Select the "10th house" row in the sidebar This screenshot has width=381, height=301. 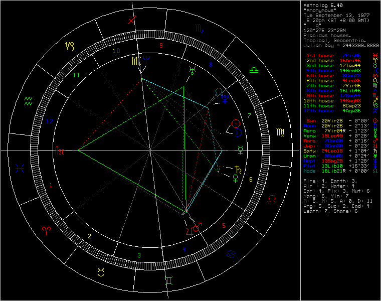[x=339, y=101]
